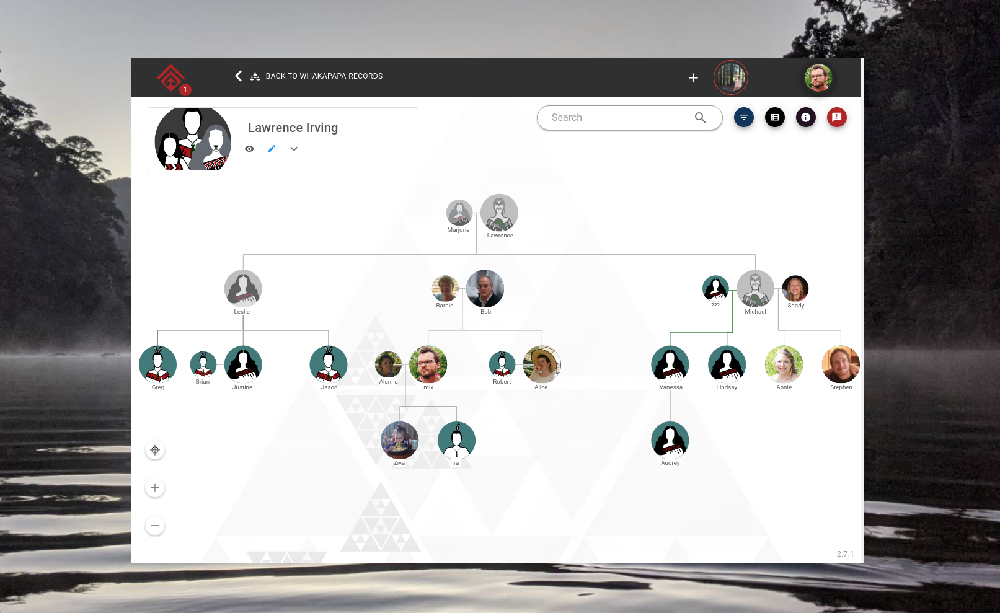The height and width of the screenshot is (613, 1000).
Task: Click the red Ahau logo icon
Action: click(x=170, y=77)
